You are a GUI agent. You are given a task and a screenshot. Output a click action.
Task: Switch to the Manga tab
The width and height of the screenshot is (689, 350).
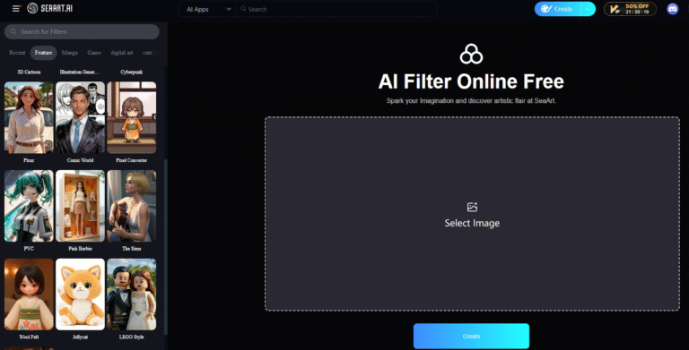[x=69, y=53]
